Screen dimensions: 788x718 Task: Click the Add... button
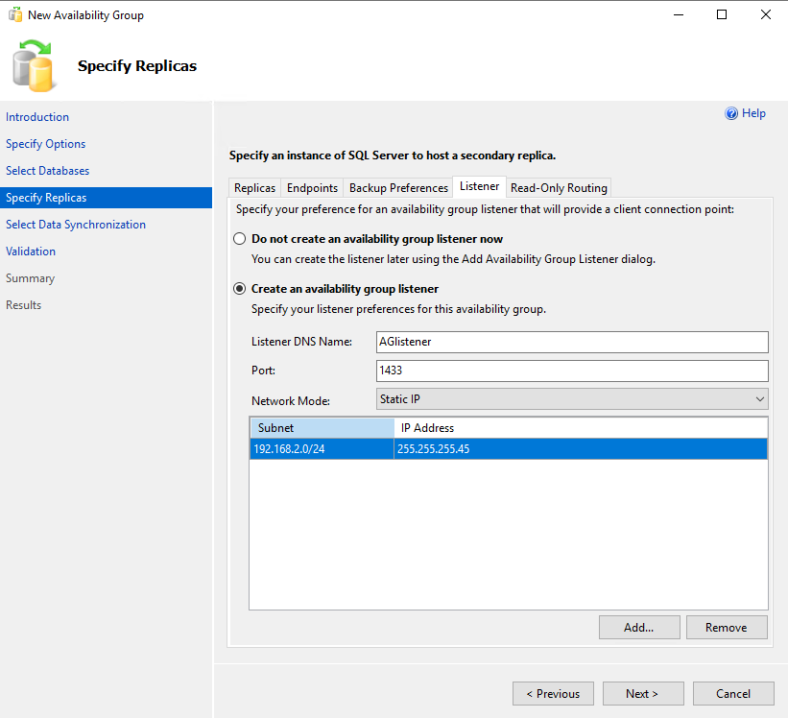[x=638, y=627]
